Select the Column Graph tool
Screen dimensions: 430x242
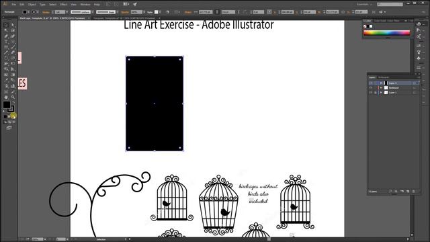(13, 86)
